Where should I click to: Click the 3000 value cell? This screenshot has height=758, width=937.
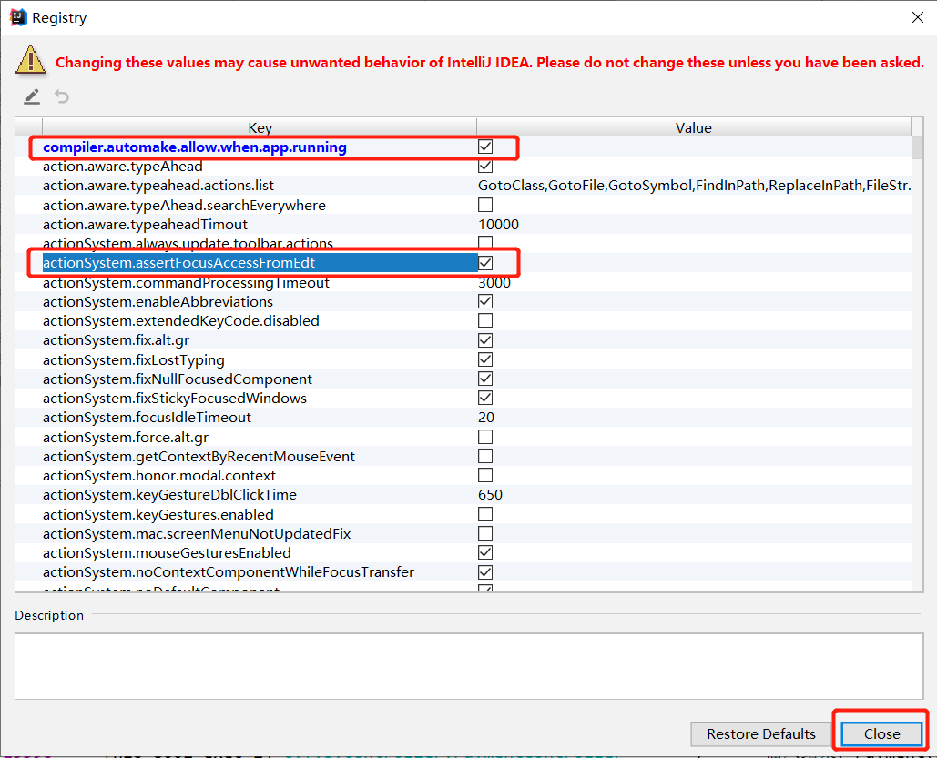pos(494,282)
